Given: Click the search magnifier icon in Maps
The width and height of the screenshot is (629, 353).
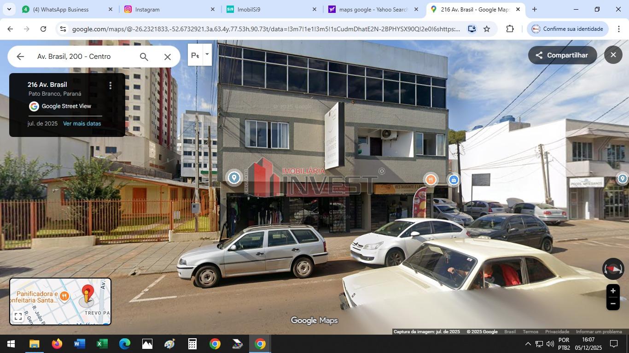Looking at the screenshot, I should (x=144, y=57).
